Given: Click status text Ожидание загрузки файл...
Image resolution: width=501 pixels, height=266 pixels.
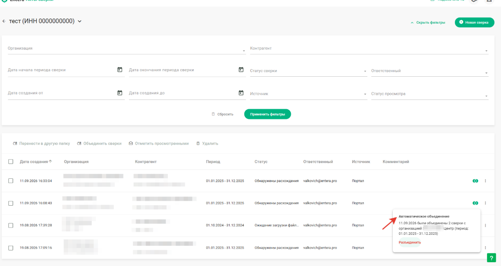Looking at the screenshot, I should click(x=277, y=225).
